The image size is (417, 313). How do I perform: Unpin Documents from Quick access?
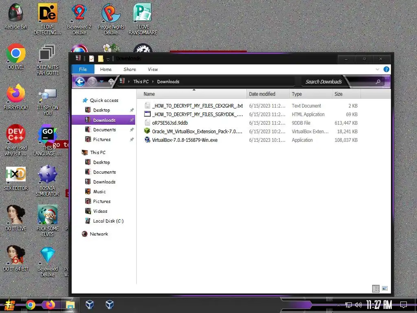(132, 130)
